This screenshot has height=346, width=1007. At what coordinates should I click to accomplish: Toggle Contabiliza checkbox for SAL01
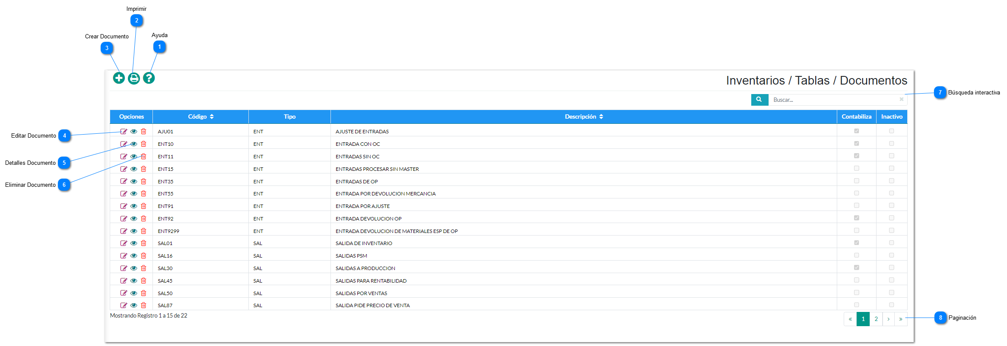(857, 243)
